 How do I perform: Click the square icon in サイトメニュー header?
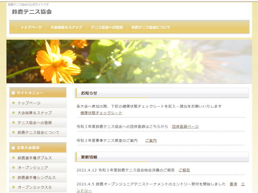[x=13, y=93]
